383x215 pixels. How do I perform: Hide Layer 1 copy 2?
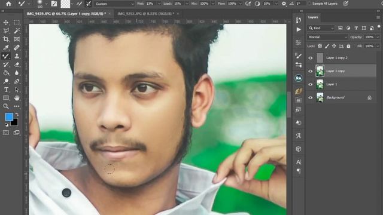coord(310,58)
